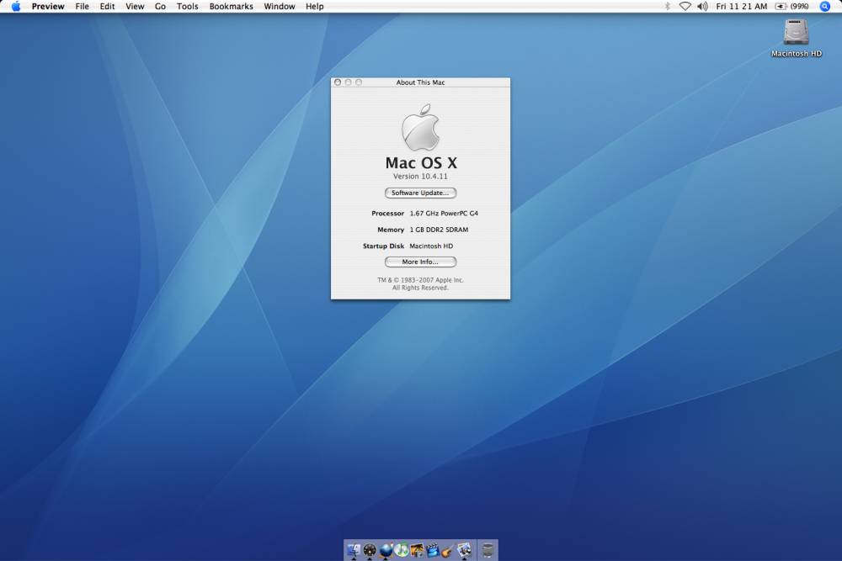Open the Go menu
Viewport: 842px width, 561px height.
click(x=160, y=7)
